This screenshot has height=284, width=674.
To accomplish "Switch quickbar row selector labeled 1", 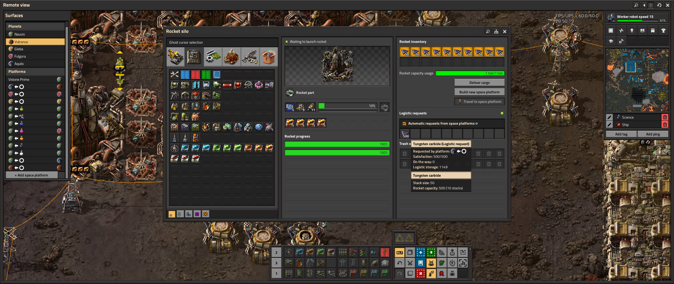I will [x=276, y=273].
